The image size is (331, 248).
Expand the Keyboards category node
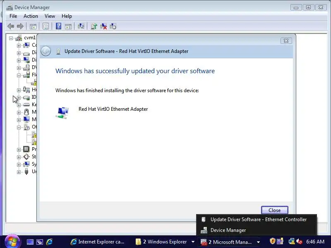tap(19, 105)
